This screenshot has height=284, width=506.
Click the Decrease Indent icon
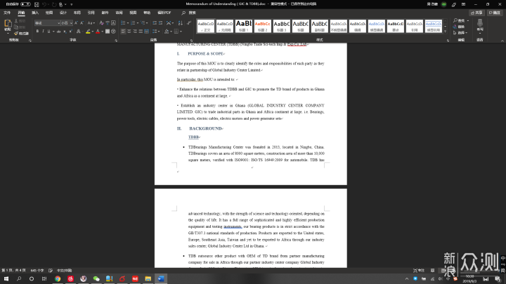(154, 23)
